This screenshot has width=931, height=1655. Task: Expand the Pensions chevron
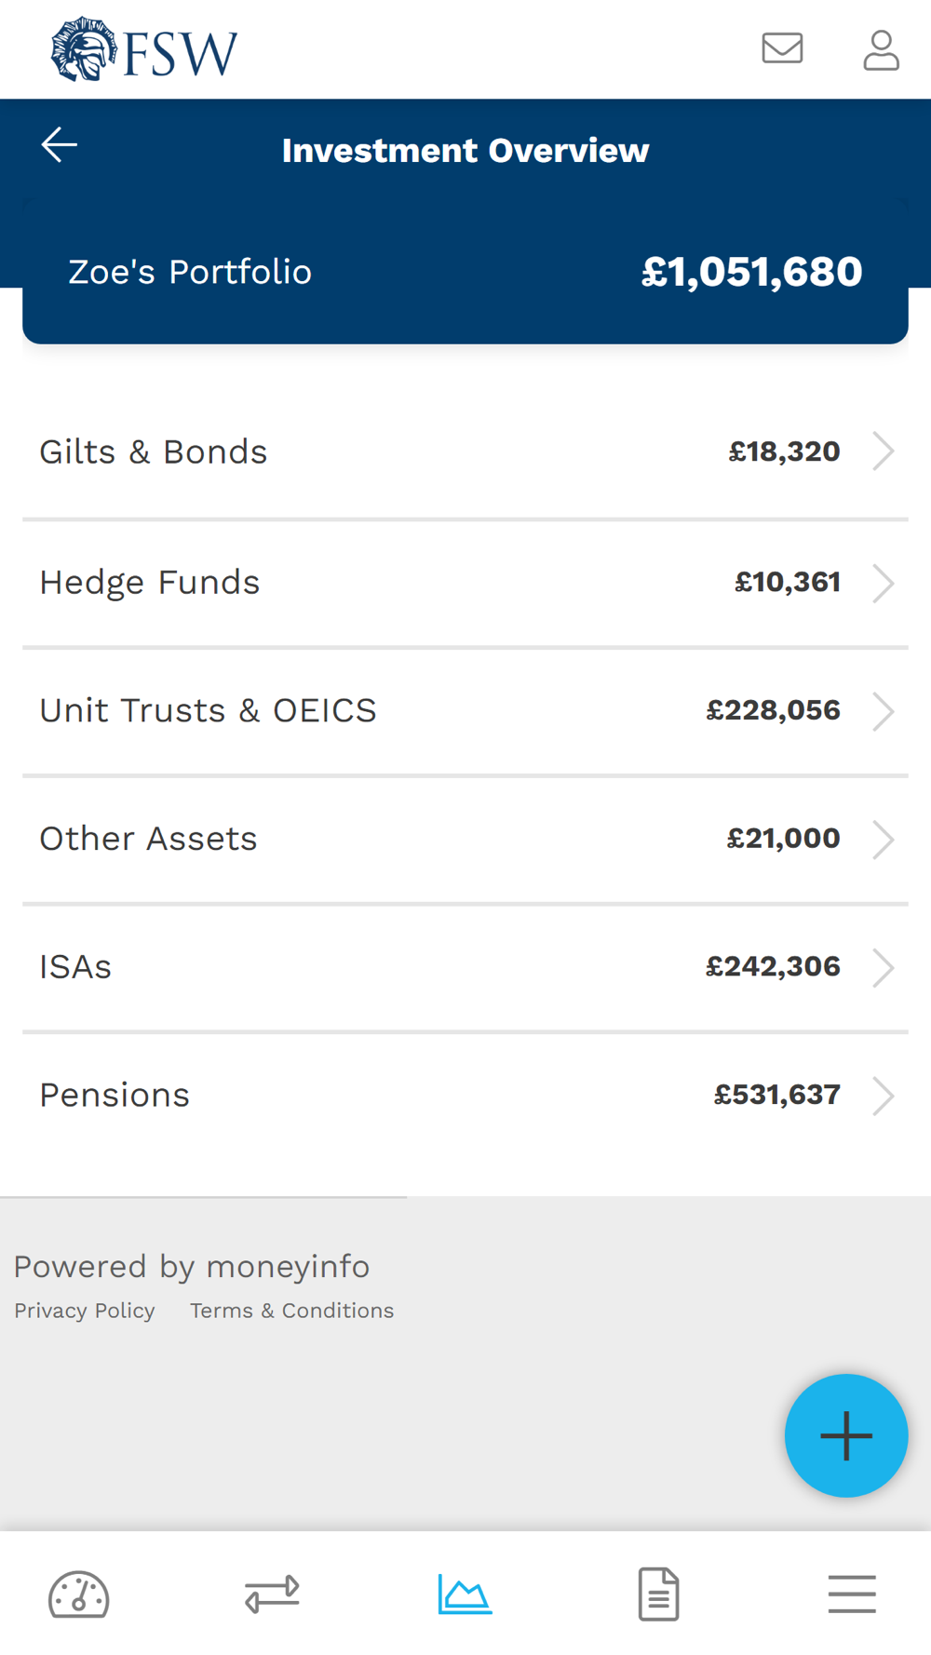[x=883, y=1096]
